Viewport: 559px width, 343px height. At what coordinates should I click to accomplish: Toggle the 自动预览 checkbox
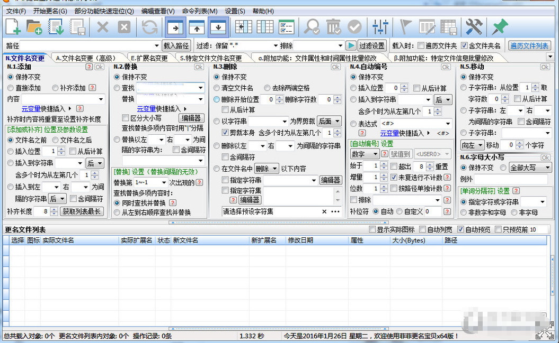pos(460,230)
